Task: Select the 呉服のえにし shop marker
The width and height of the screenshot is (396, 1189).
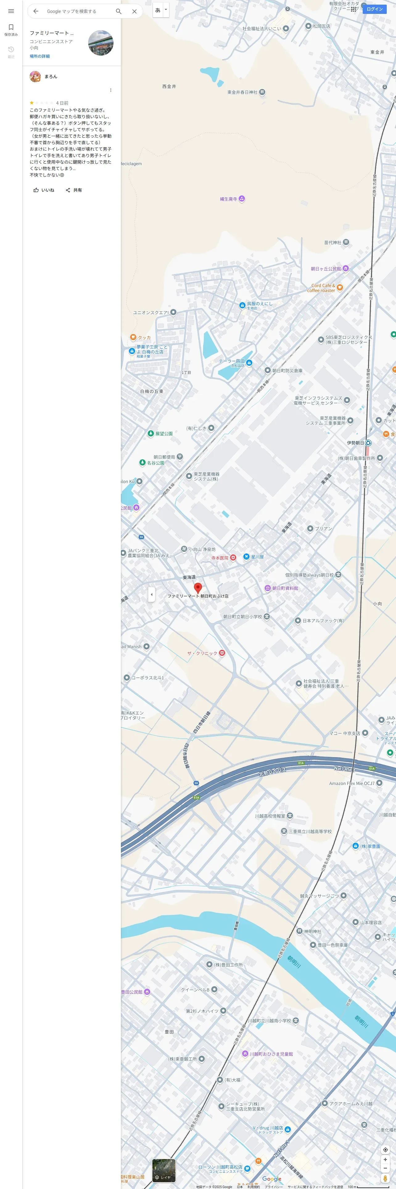Action: 242,305
